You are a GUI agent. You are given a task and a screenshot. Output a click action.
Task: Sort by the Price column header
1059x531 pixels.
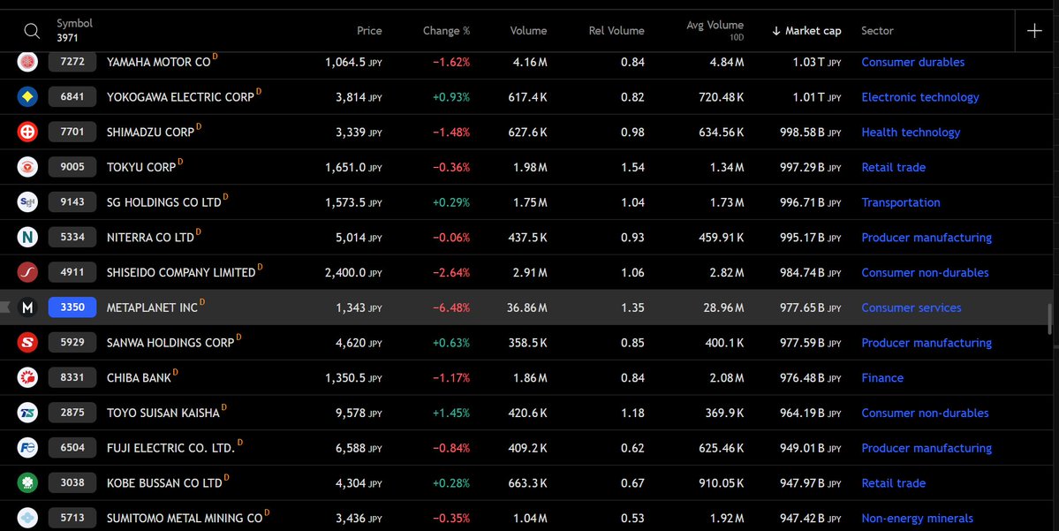point(369,31)
